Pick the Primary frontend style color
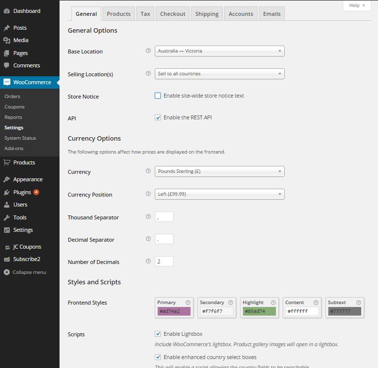Screen dimensions: 378x368 tap(174, 312)
